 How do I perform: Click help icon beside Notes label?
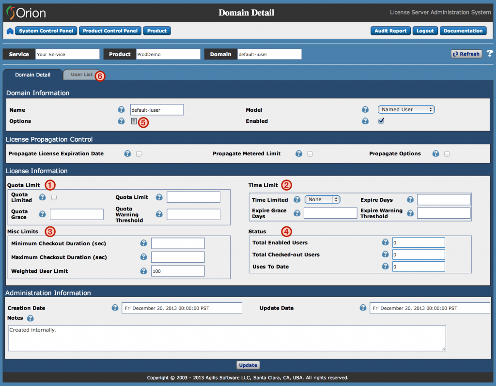[30, 318]
